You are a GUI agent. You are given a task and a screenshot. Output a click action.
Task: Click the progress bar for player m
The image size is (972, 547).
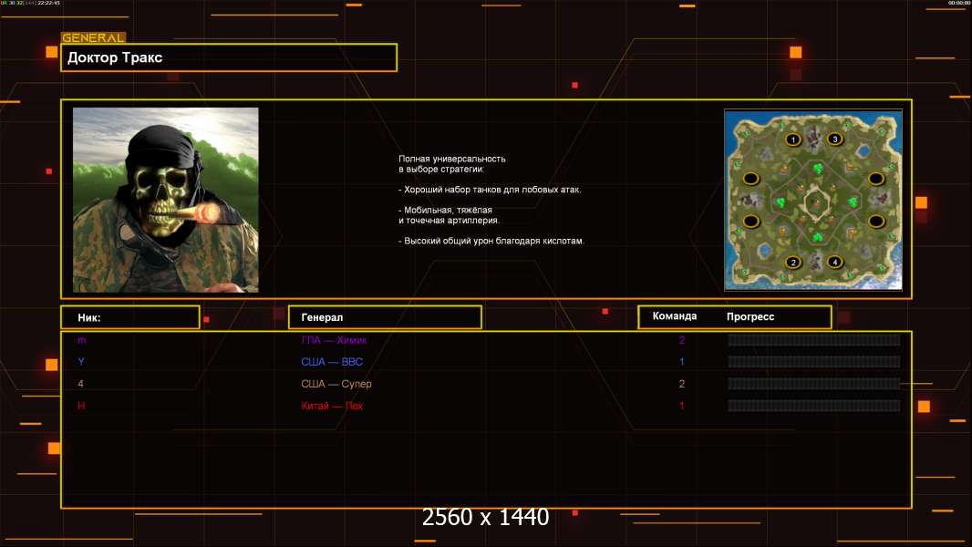(813, 340)
